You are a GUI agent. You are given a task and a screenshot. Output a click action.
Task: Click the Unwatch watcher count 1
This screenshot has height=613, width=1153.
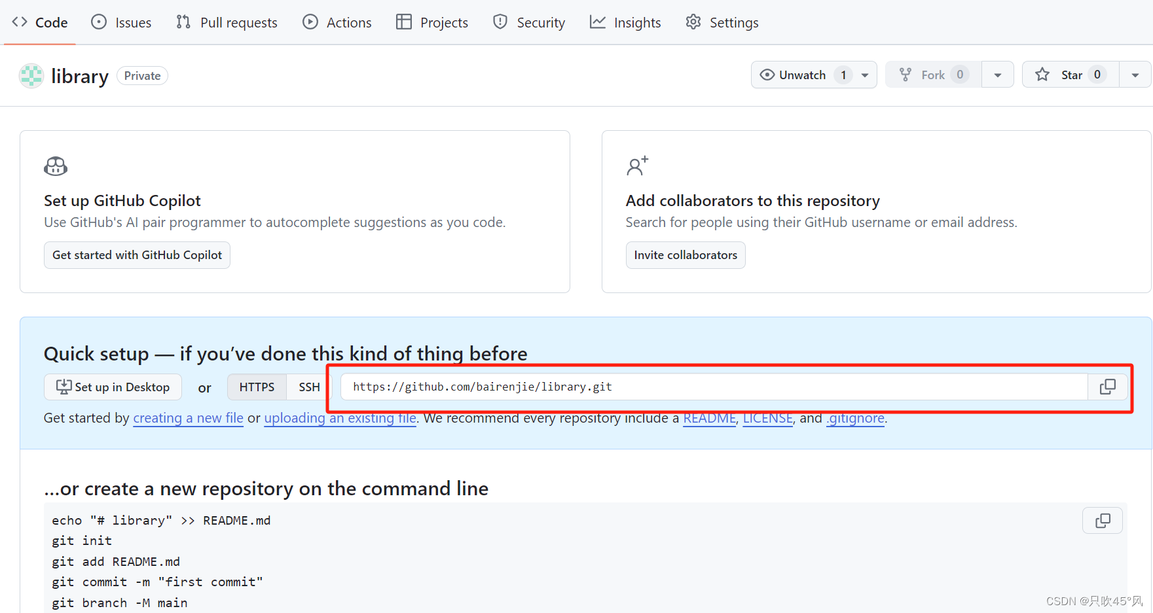(843, 75)
